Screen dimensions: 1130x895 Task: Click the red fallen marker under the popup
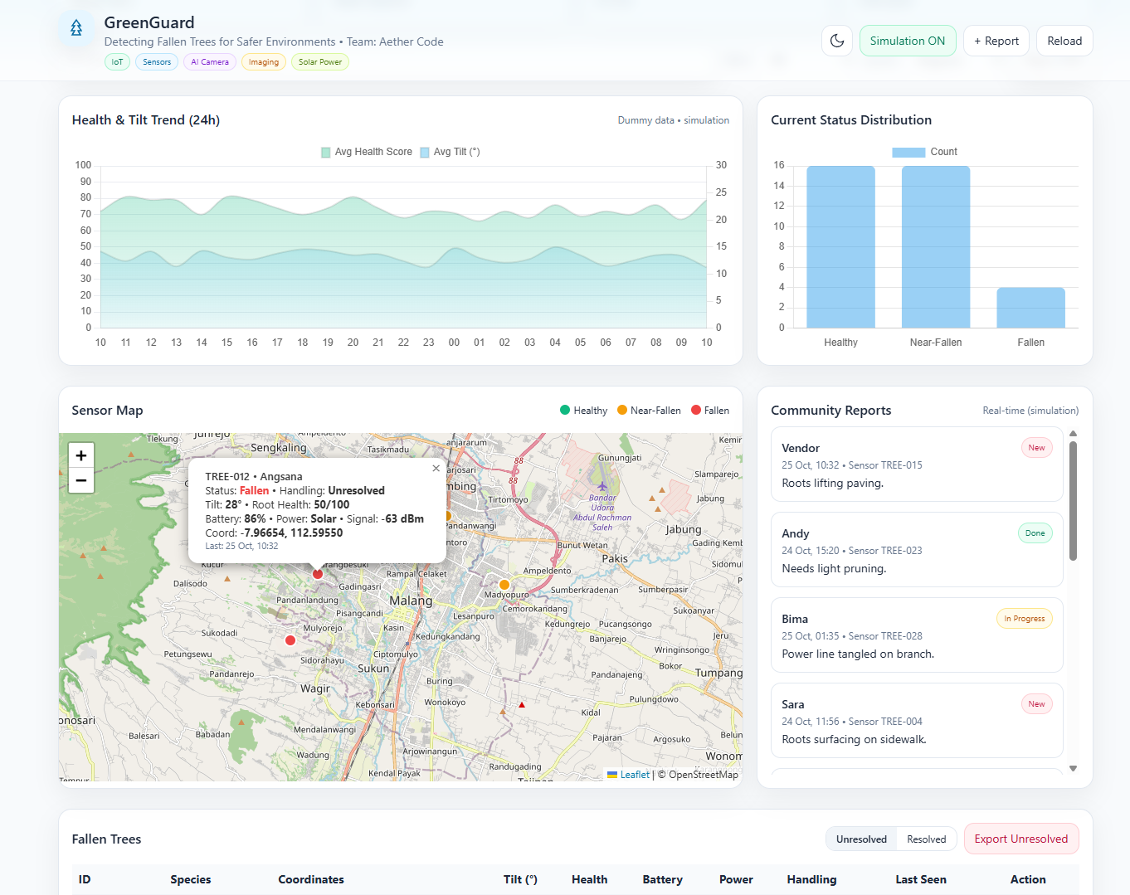pyautogui.click(x=318, y=574)
